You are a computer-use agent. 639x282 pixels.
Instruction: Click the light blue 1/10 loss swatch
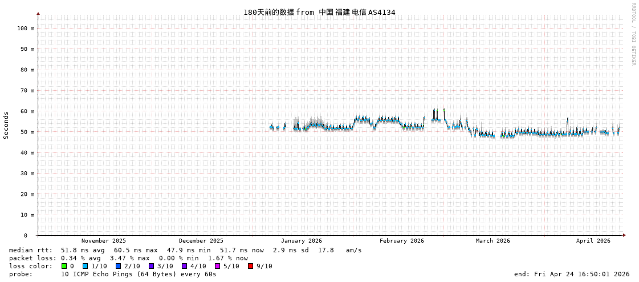(85, 266)
